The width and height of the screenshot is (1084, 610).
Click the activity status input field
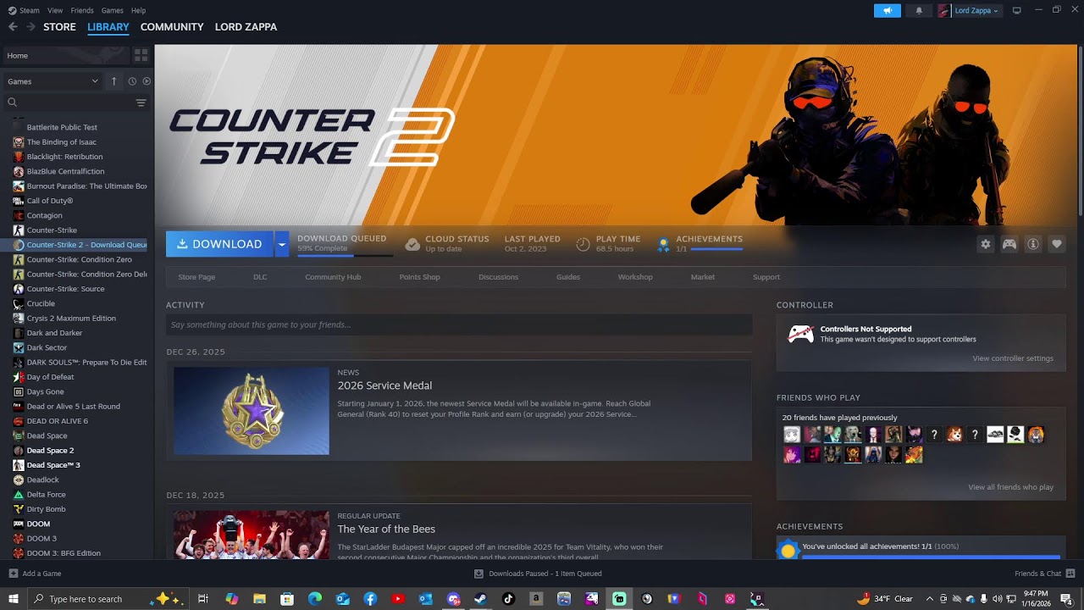click(x=459, y=324)
